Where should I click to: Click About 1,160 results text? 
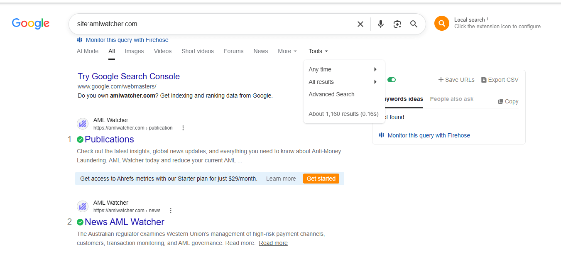pos(343,114)
